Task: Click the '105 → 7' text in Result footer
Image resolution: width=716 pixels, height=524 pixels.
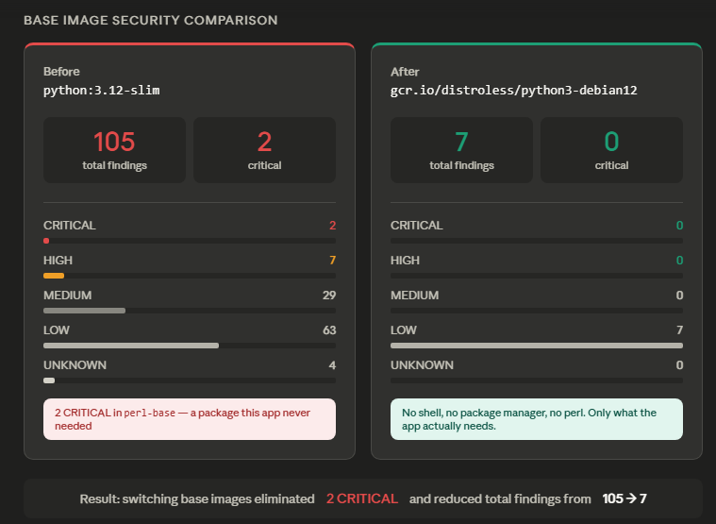Action: [624, 499]
